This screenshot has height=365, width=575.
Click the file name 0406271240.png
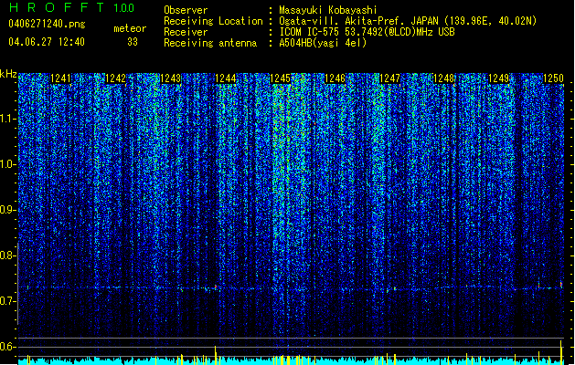pos(47,25)
